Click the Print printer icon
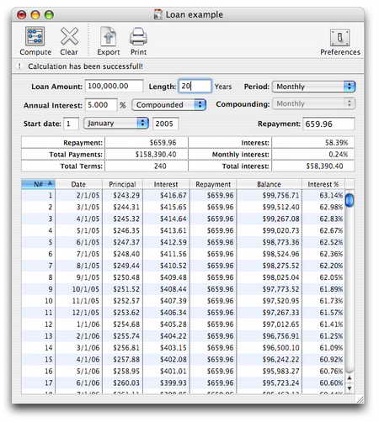379x422 pixels. click(x=138, y=36)
